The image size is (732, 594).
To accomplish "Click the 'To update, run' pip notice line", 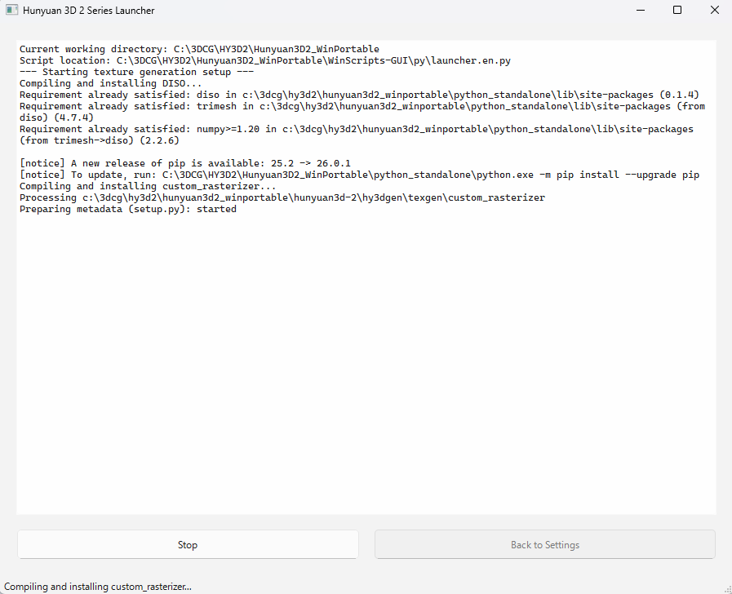I will (x=359, y=175).
